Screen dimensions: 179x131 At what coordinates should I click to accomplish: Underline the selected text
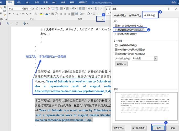17,14
